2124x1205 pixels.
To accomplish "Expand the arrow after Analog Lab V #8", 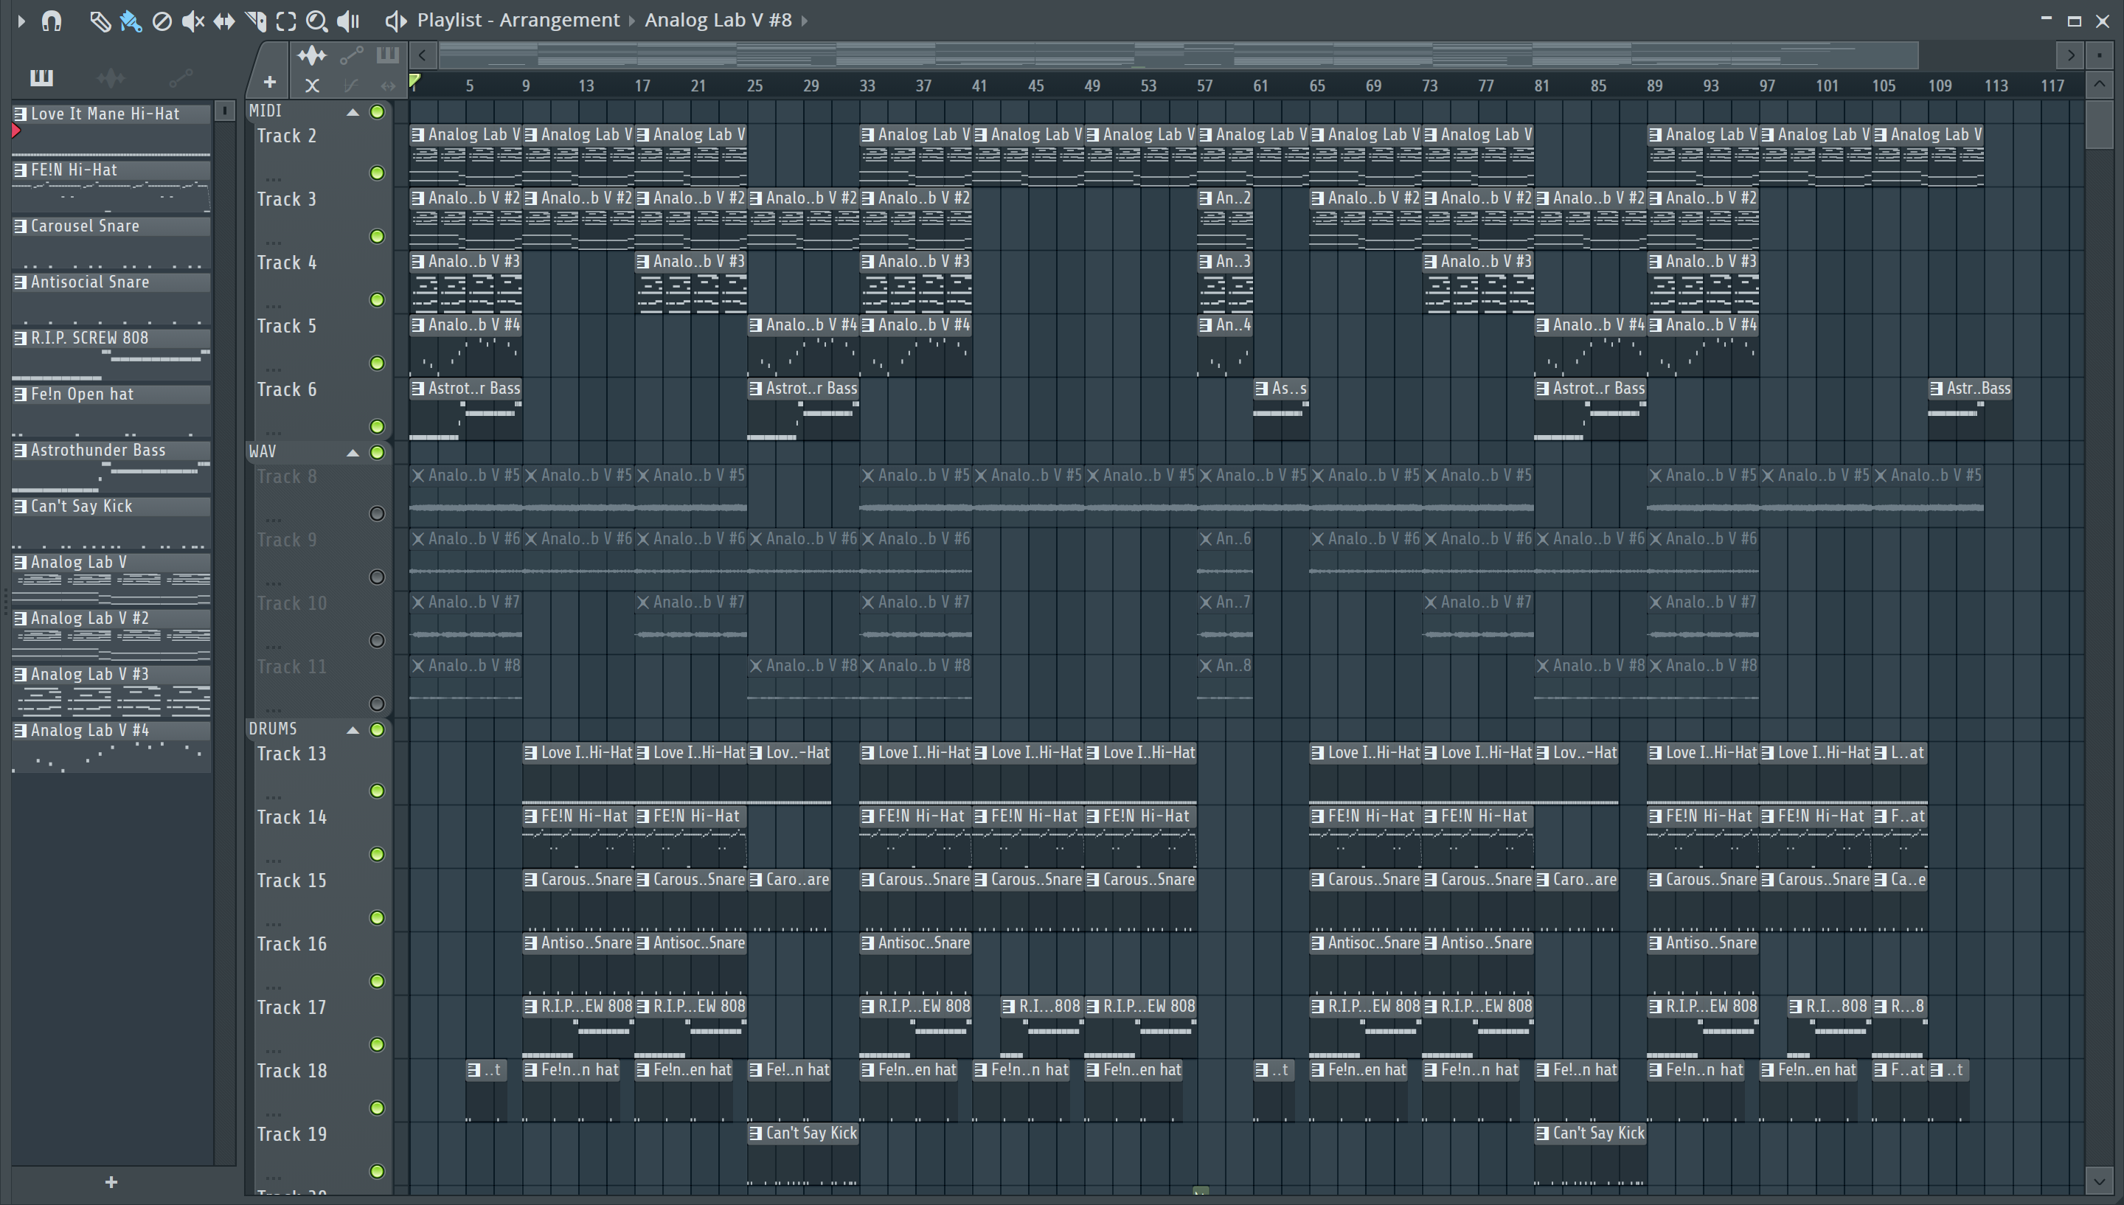I will point(805,21).
